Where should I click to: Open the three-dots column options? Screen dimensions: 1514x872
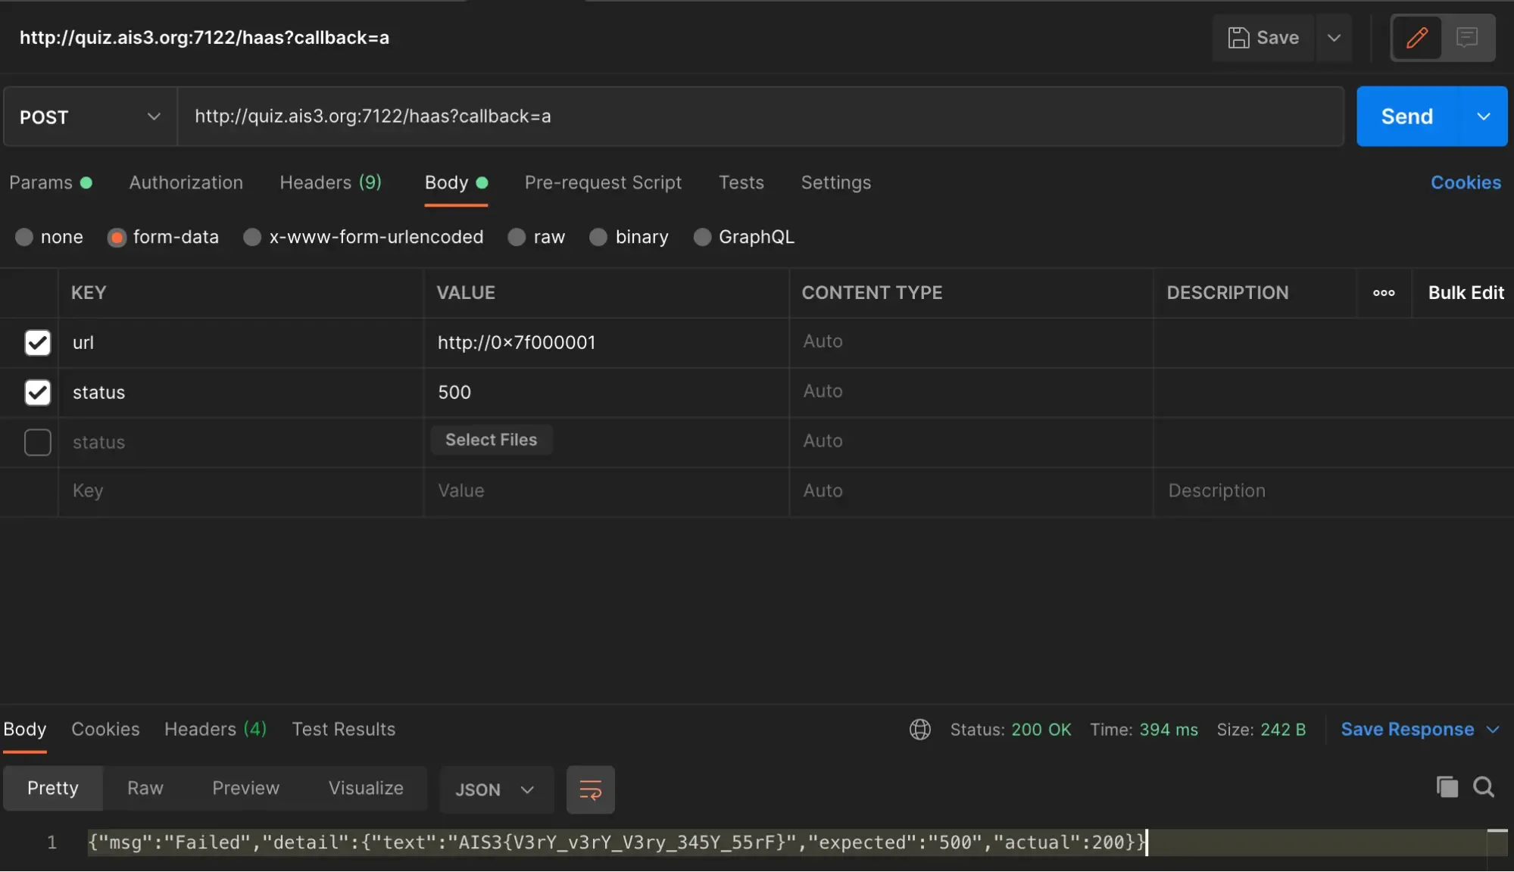coord(1384,293)
